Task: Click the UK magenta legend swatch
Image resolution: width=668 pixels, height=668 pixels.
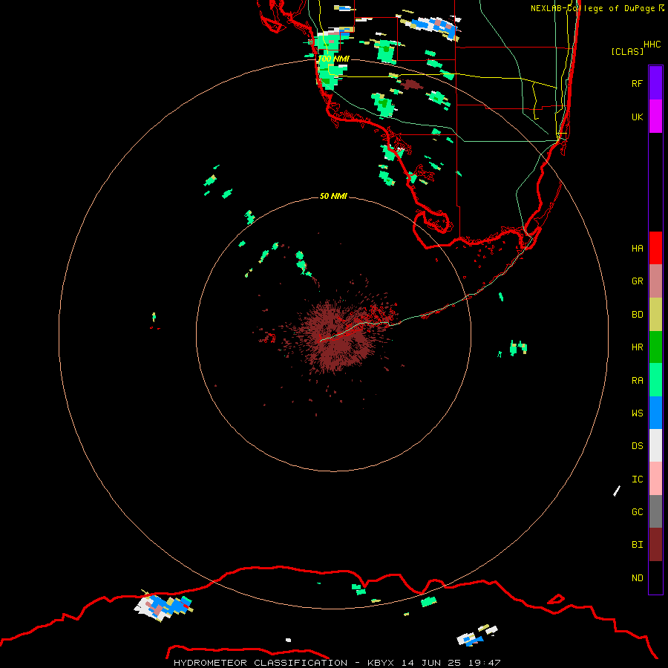Action: click(655, 117)
